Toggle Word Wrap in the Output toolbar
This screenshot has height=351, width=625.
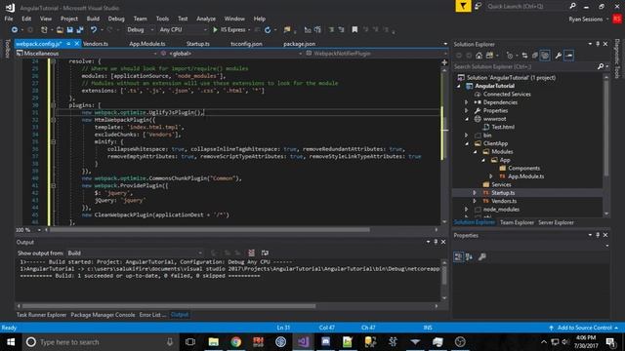point(265,253)
